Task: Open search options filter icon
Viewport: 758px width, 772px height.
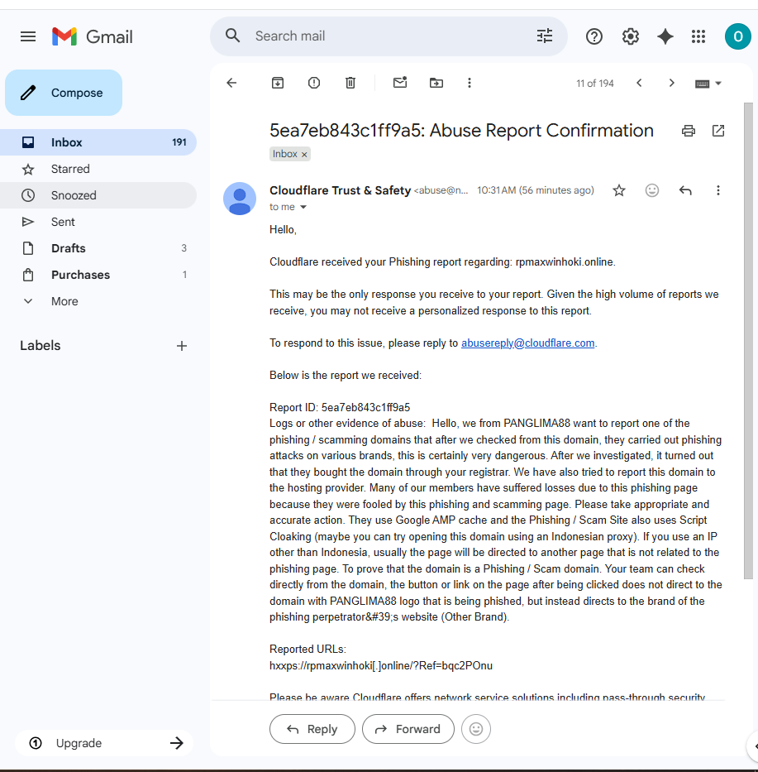Action: click(x=545, y=36)
